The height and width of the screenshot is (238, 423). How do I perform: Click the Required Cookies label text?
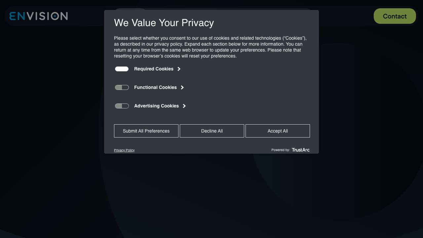[x=154, y=69]
